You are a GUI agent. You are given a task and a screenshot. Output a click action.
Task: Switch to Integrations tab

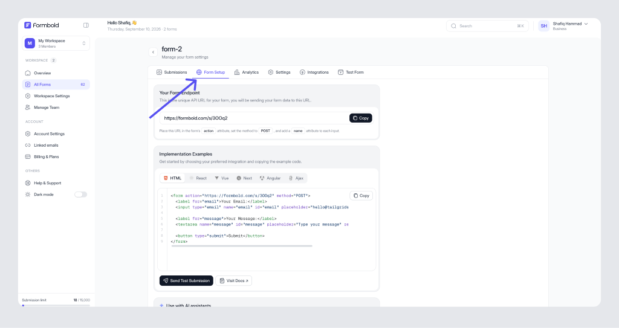point(314,72)
